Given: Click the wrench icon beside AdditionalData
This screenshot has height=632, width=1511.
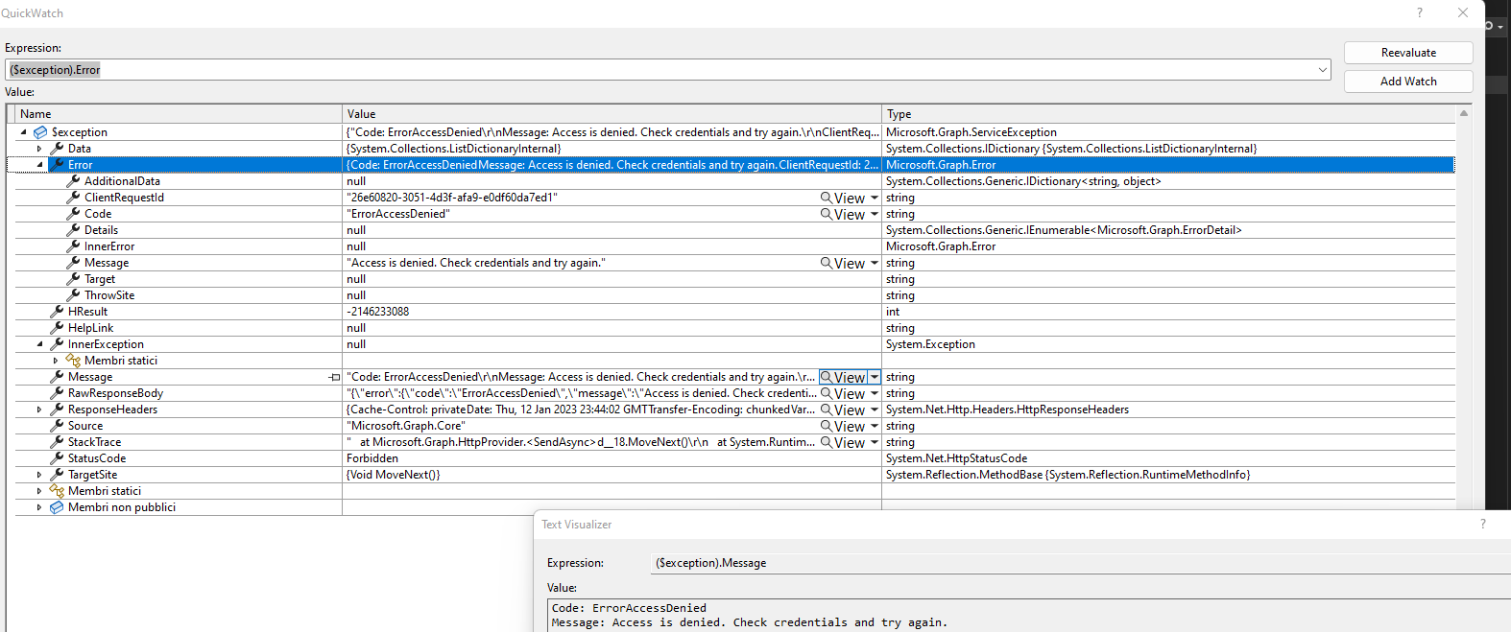Looking at the screenshot, I should [x=73, y=181].
